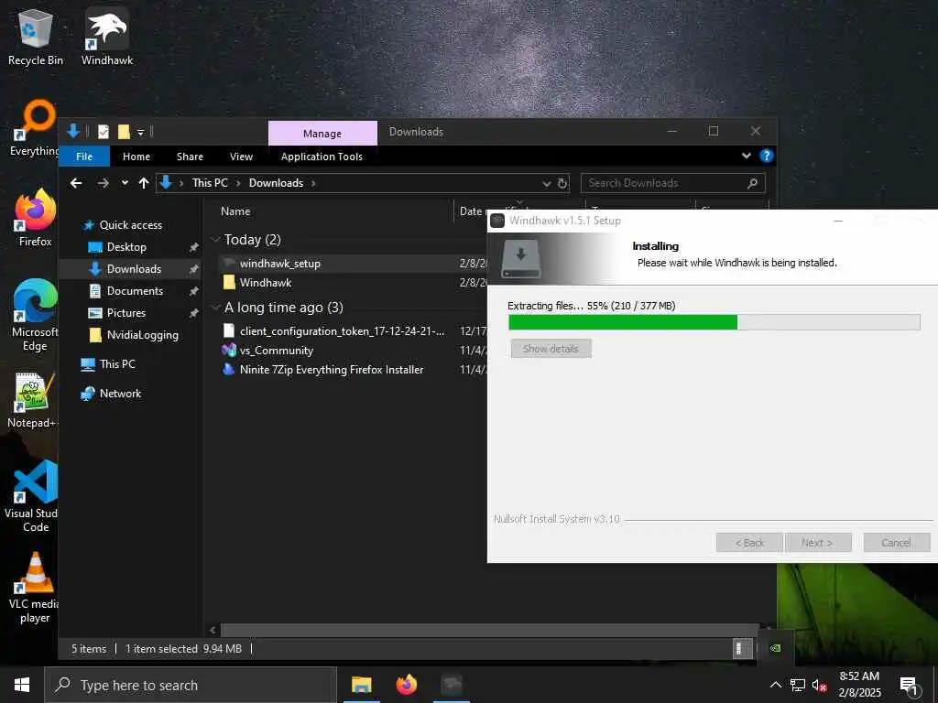Select This PC in navigation pane

pos(117,363)
